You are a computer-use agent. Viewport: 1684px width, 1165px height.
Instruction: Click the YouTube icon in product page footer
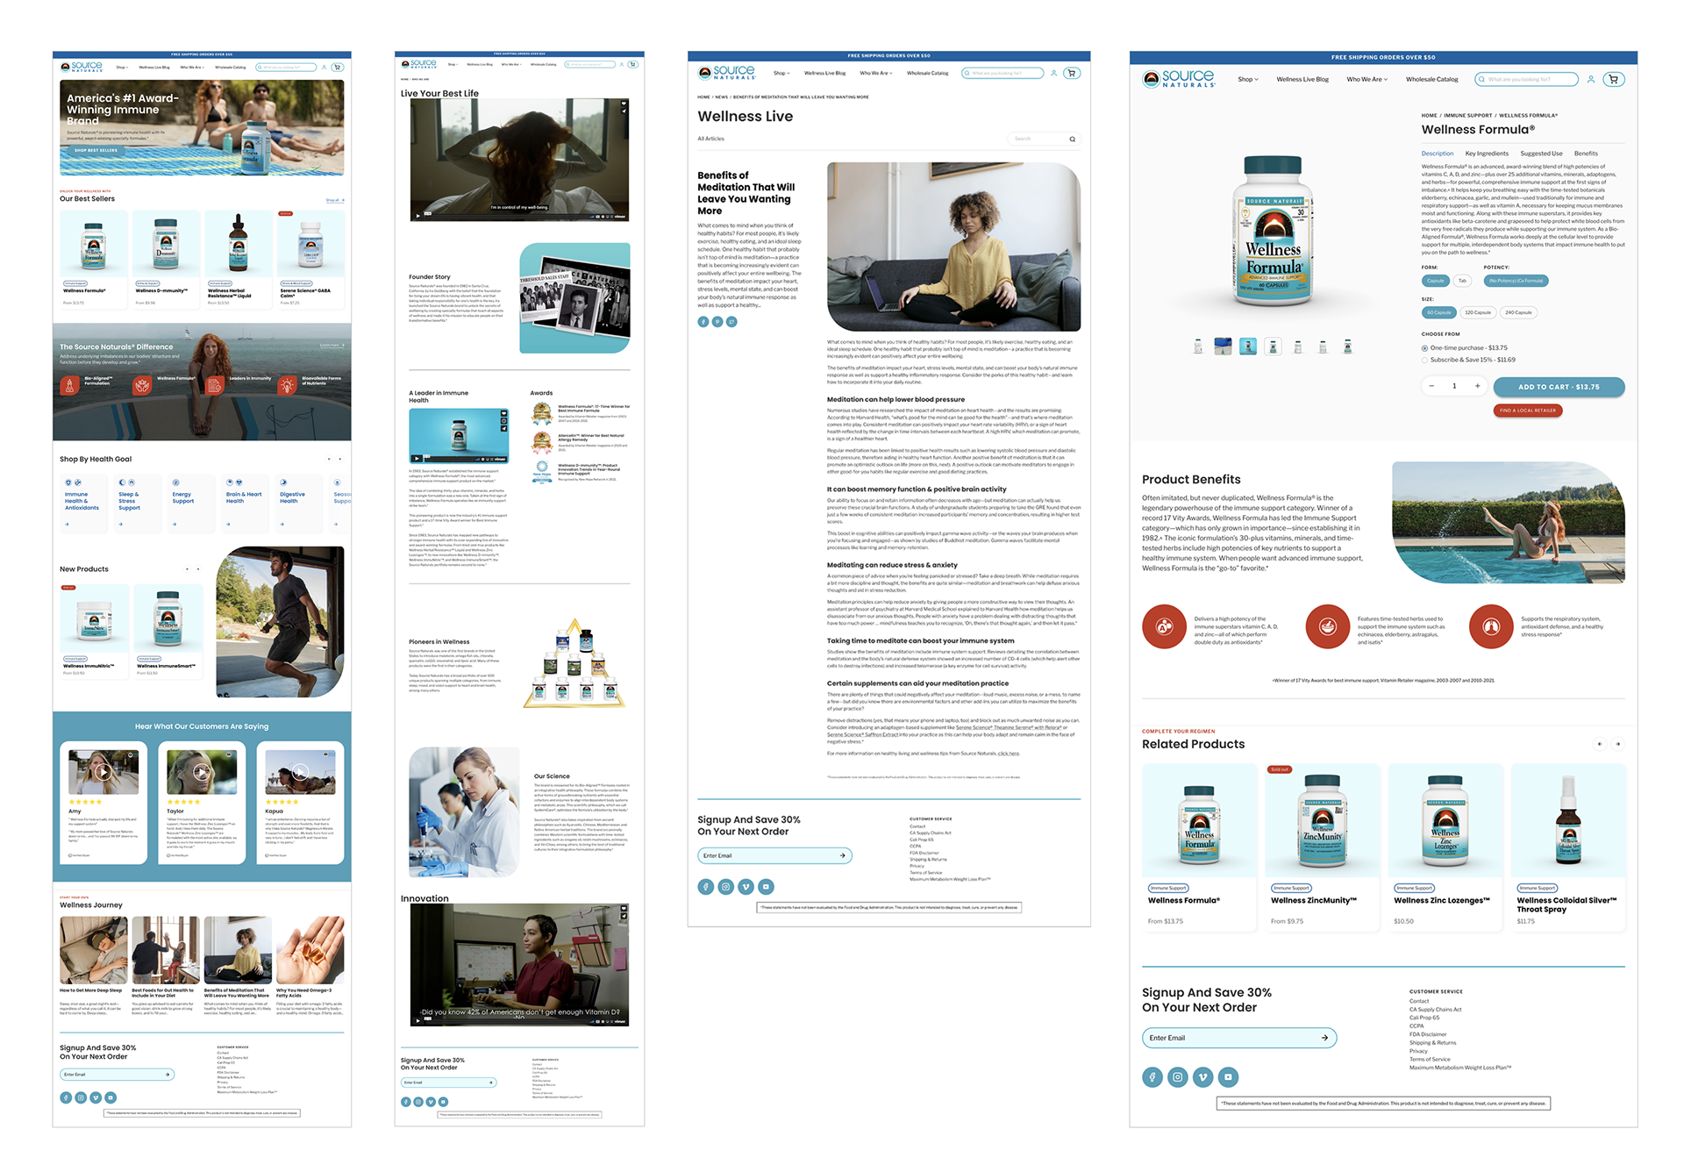coord(1228,1076)
